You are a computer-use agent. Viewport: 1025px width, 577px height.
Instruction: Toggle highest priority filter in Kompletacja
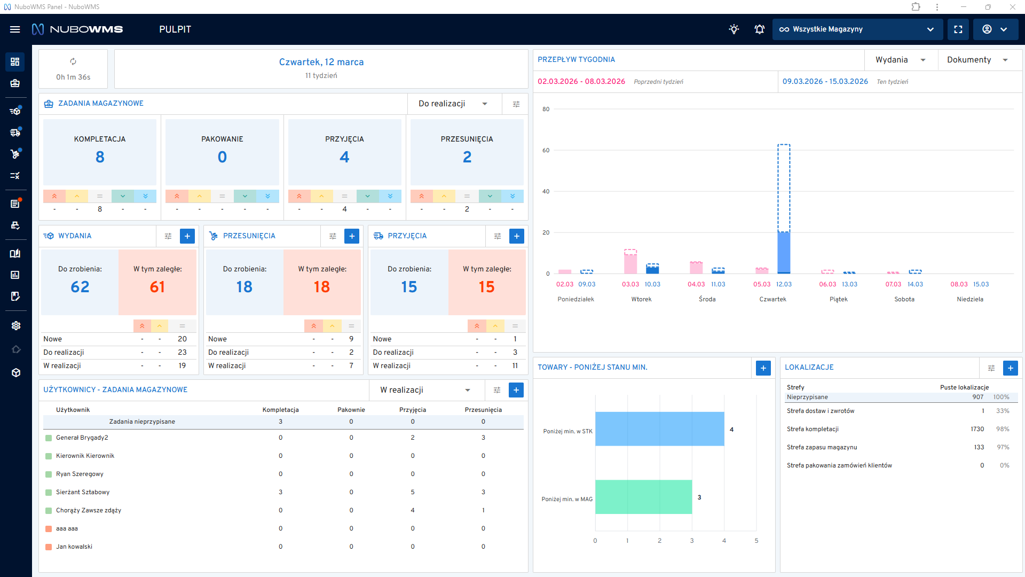click(x=54, y=197)
